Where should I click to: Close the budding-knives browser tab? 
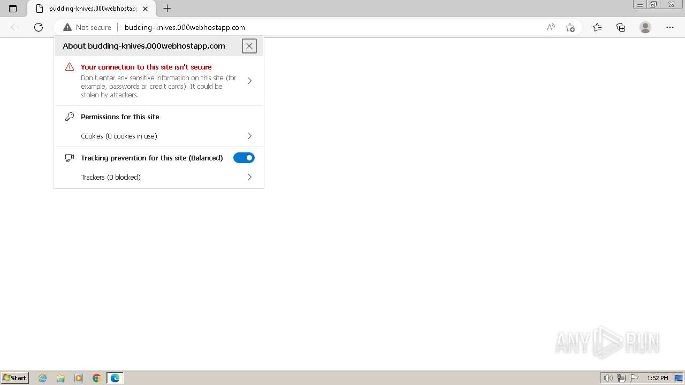(x=145, y=9)
